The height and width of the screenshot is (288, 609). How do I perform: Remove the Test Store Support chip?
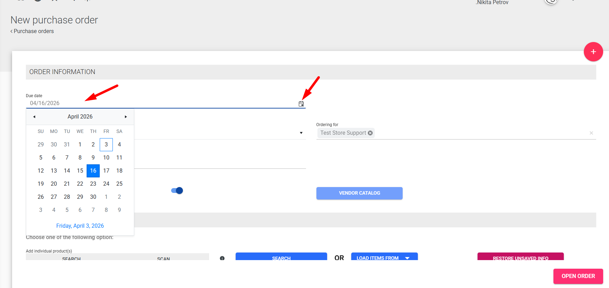pos(370,133)
